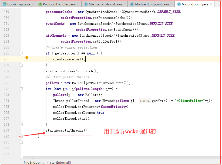This screenshot has height=165, width=222.
Task: Click the processorCache field name
Action: click(x=59, y=12)
